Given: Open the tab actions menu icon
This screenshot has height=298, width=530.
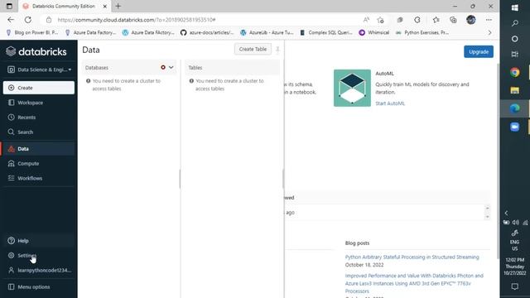Looking at the screenshot, I should point(9,6).
